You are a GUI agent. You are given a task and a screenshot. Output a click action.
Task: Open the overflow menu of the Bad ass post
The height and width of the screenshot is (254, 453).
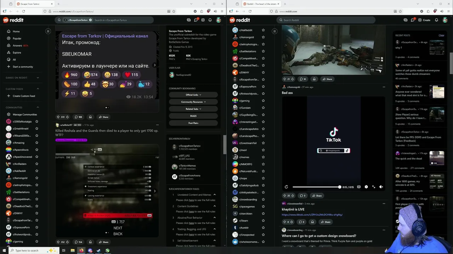384,87
